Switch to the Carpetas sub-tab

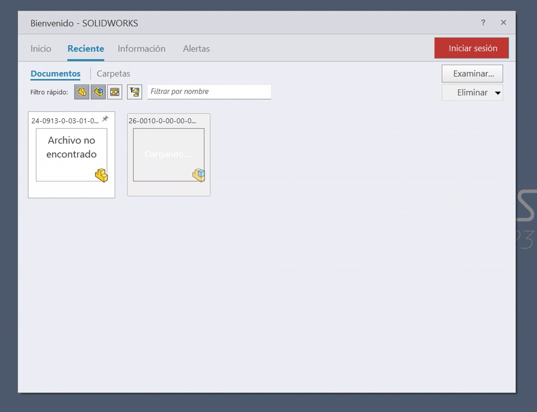[x=114, y=74]
